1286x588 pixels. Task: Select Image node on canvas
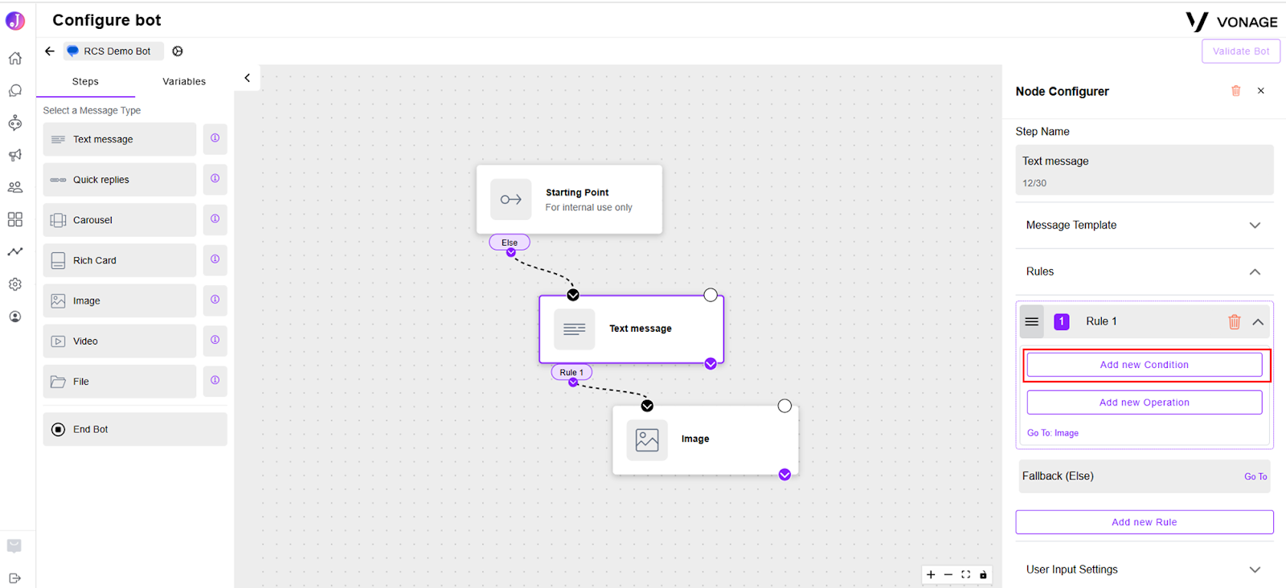tap(705, 439)
